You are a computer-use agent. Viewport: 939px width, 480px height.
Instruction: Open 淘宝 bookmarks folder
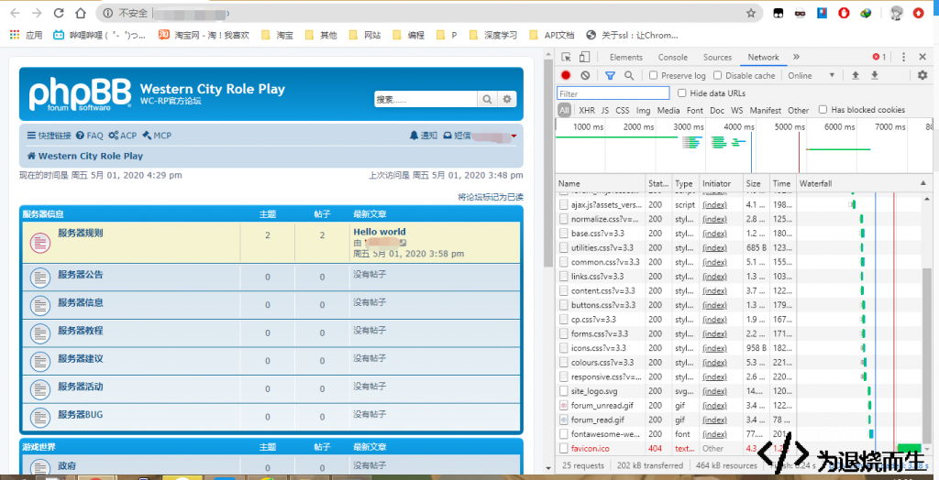pyautogui.click(x=279, y=36)
